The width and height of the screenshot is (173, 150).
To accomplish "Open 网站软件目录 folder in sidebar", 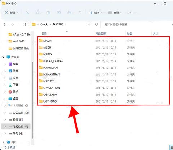I will 19,48.
